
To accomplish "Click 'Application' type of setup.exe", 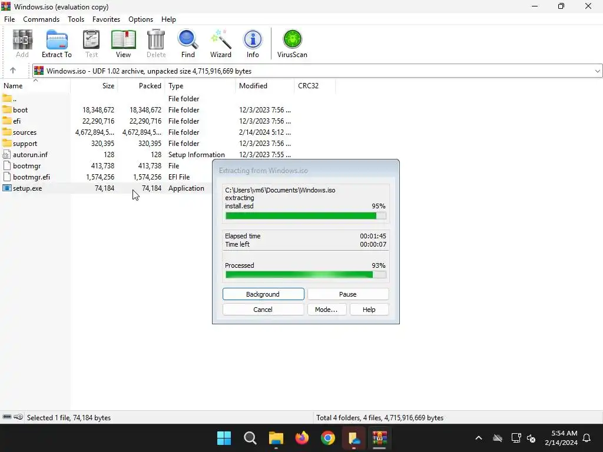I will click(186, 188).
